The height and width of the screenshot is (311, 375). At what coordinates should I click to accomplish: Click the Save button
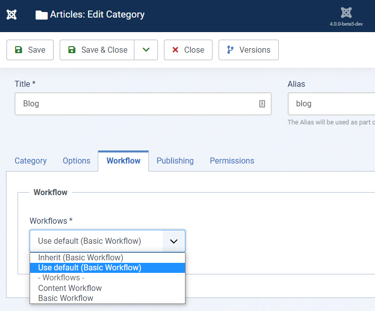(x=30, y=50)
